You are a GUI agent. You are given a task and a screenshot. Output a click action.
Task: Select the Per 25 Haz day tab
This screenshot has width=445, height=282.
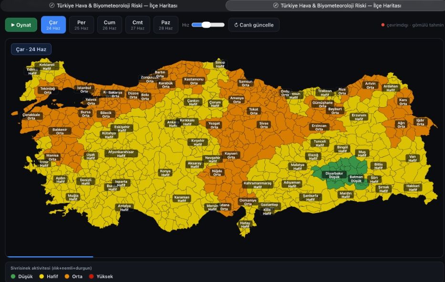[x=82, y=25]
